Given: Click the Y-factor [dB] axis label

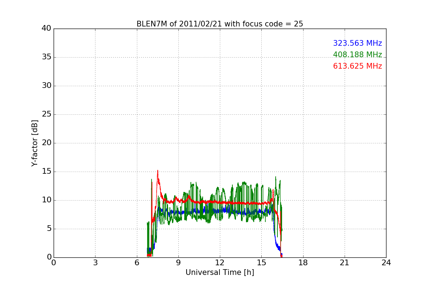Looking at the screenshot, I should tap(35, 143).
